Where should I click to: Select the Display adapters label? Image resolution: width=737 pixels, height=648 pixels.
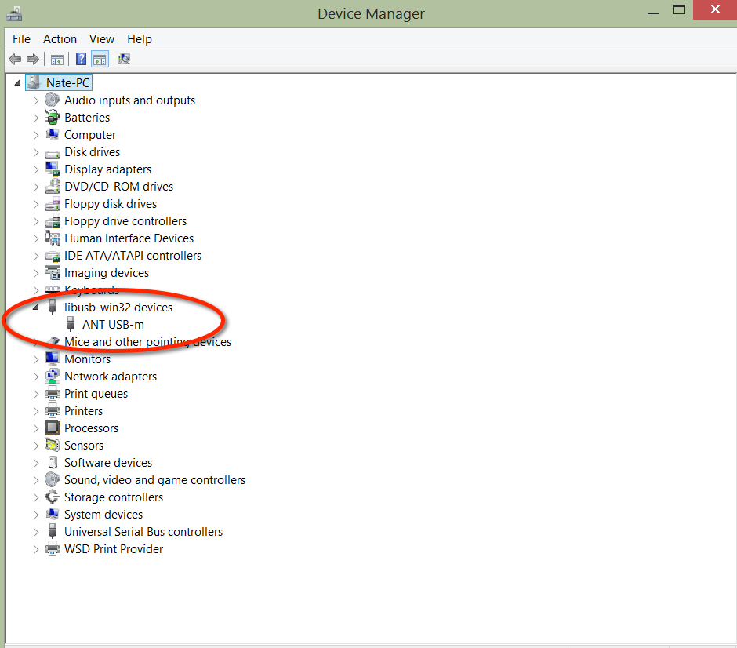pos(107,169)
